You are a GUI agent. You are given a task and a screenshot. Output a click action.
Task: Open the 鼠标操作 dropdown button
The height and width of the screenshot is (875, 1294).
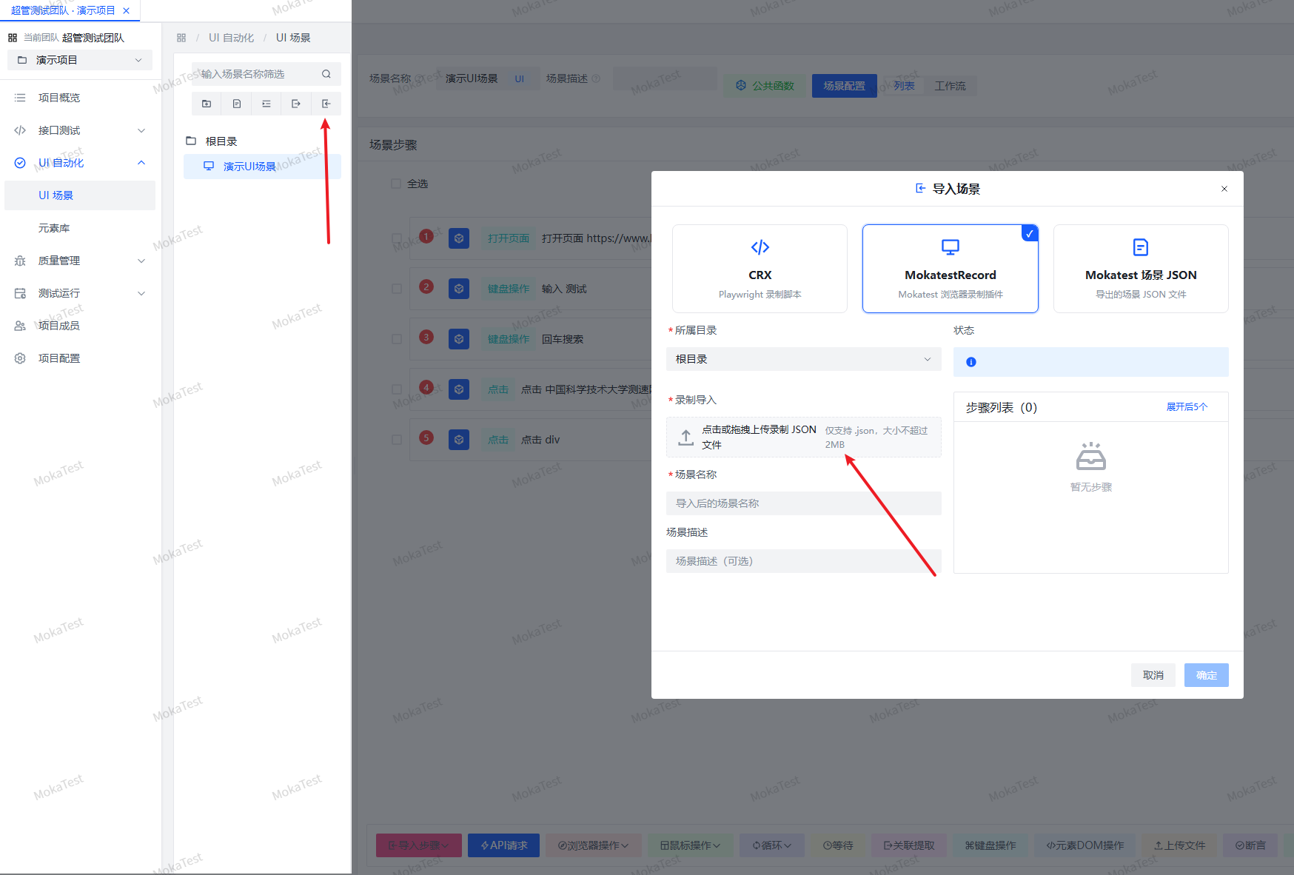coord(690,845)
